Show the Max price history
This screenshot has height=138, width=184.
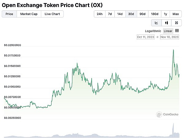(x=176, y=14)
